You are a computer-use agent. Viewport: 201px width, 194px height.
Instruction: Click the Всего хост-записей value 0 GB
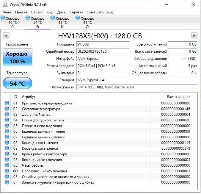pos(183,51)
